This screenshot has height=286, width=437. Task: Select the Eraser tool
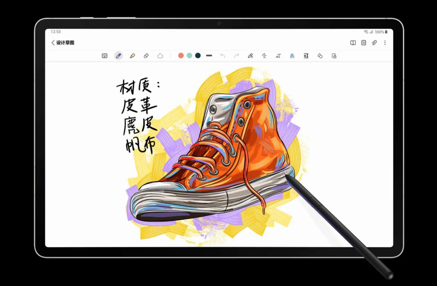tap(146, 56)
